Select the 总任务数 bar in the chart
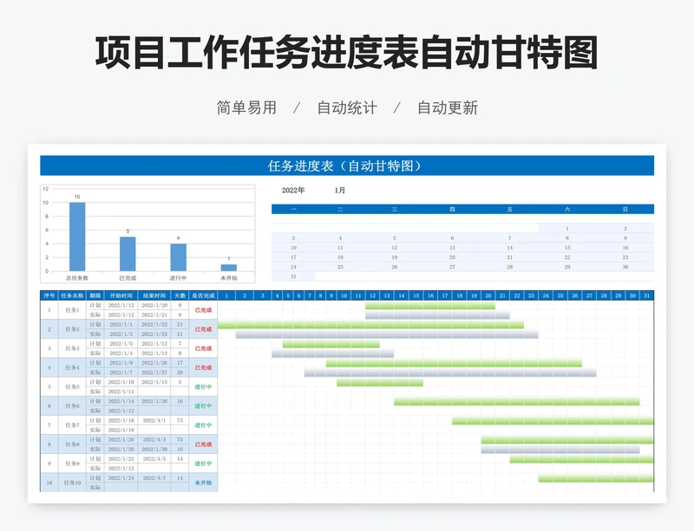 (x=77, y=236)
